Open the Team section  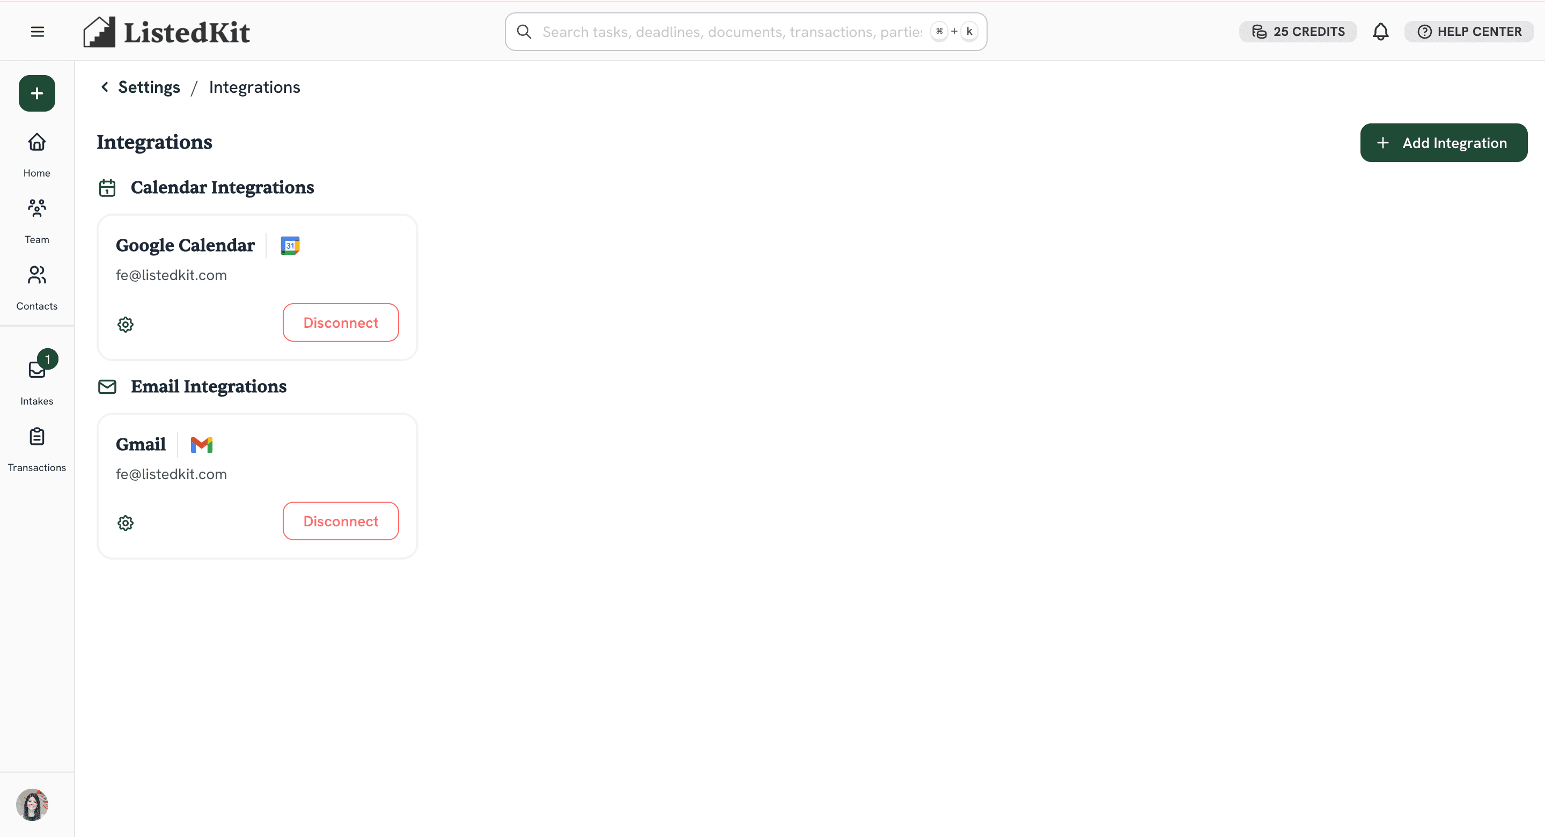point(36,222)
